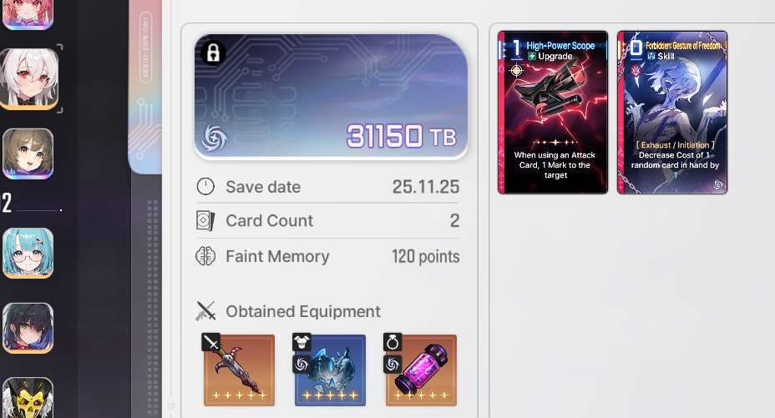Select the red-haired character portrait at top
Viewport: 775px width, 418px height.
[28, 14]
